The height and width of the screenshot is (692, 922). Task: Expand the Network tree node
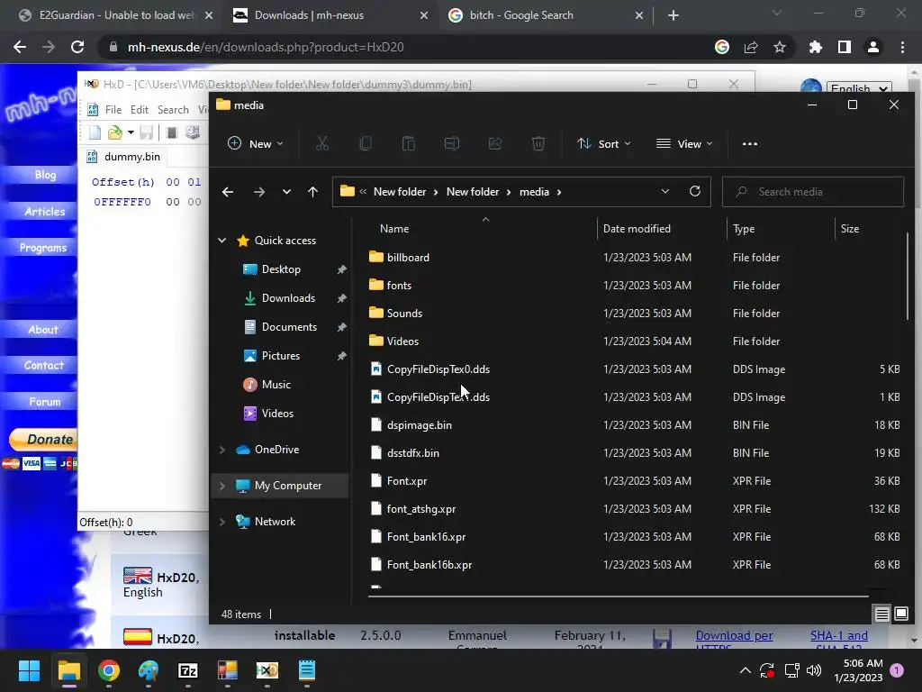(222, 522)
